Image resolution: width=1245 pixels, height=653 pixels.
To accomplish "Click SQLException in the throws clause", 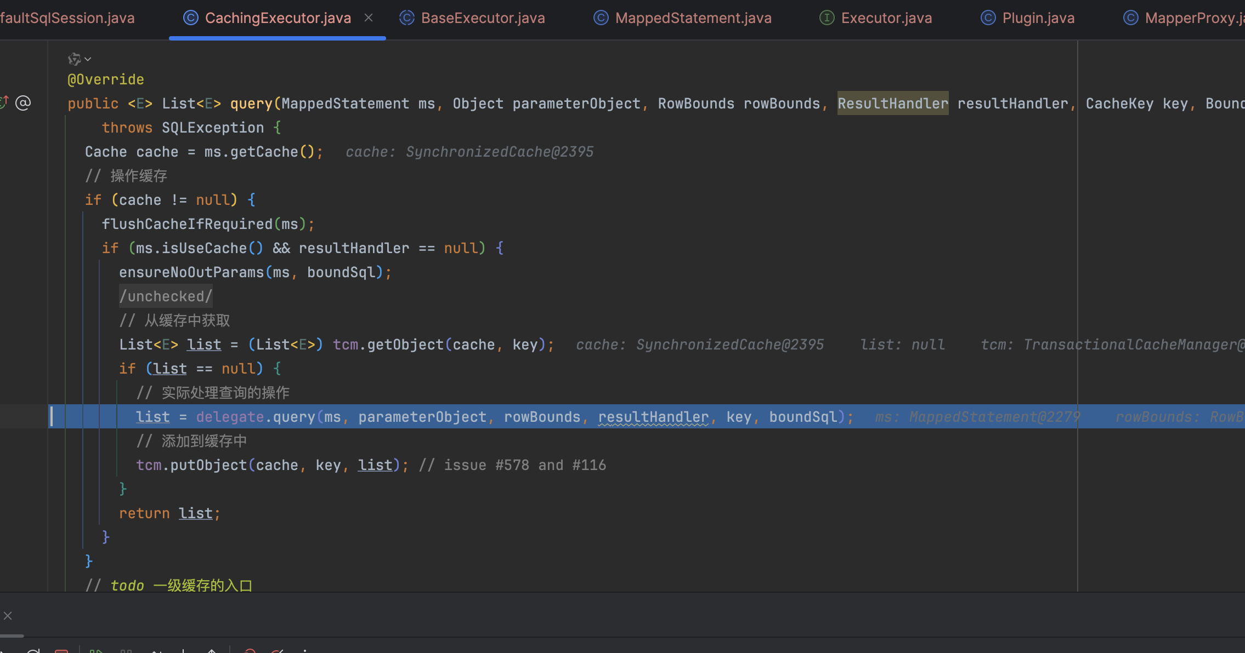I will click(213, 128).
